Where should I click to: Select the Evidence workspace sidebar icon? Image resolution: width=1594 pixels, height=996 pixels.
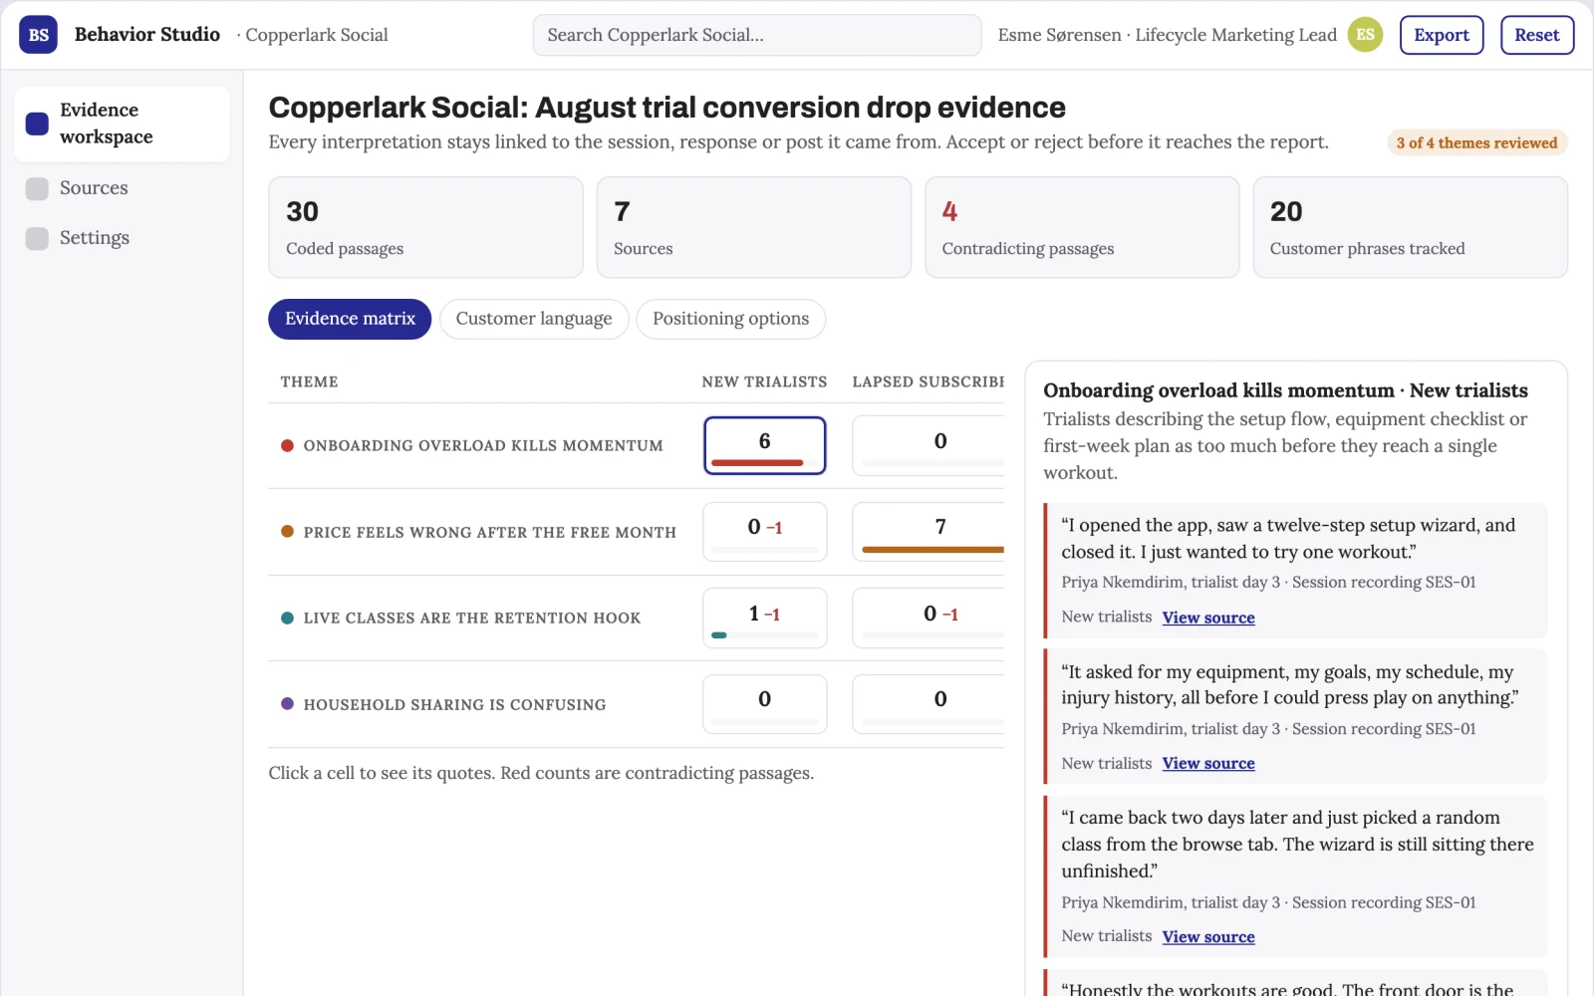point(37,124)
